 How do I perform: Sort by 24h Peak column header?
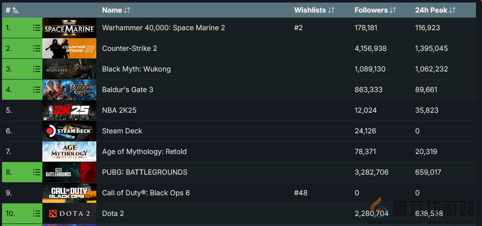pos(435,10)
